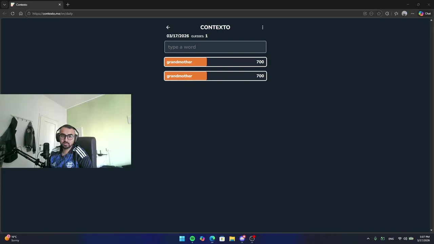
Task: Click the GUESSES: 1 counter text
Action: point(199,36)
